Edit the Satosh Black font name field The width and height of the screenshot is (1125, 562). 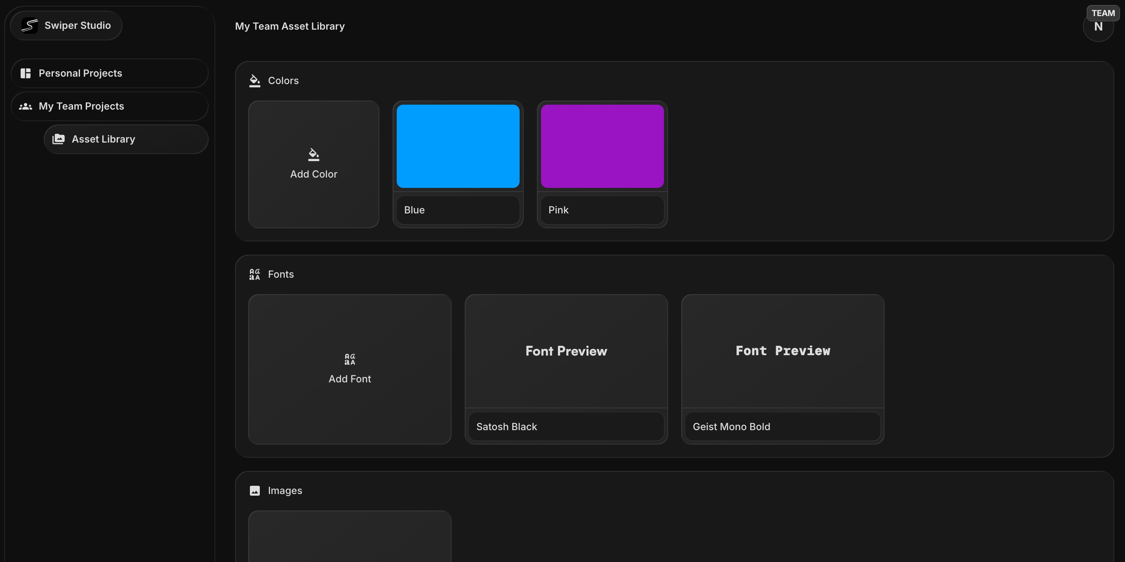[x=566, y=427]
